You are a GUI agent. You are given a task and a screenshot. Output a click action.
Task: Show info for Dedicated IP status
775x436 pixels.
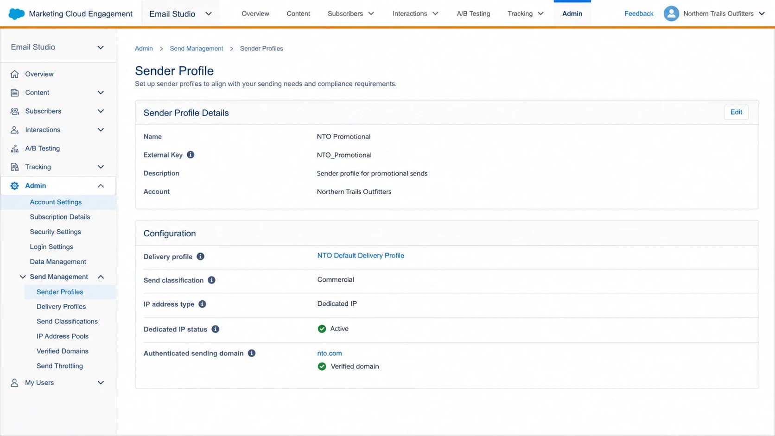click(215, 329)
